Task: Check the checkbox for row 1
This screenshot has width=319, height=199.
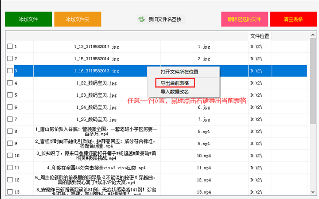Action: 10,46
